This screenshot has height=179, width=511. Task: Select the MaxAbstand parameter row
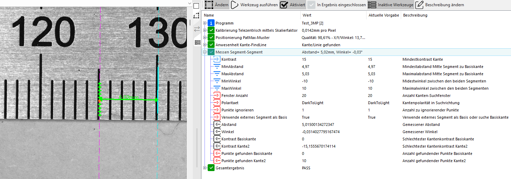tap(232, 74)
